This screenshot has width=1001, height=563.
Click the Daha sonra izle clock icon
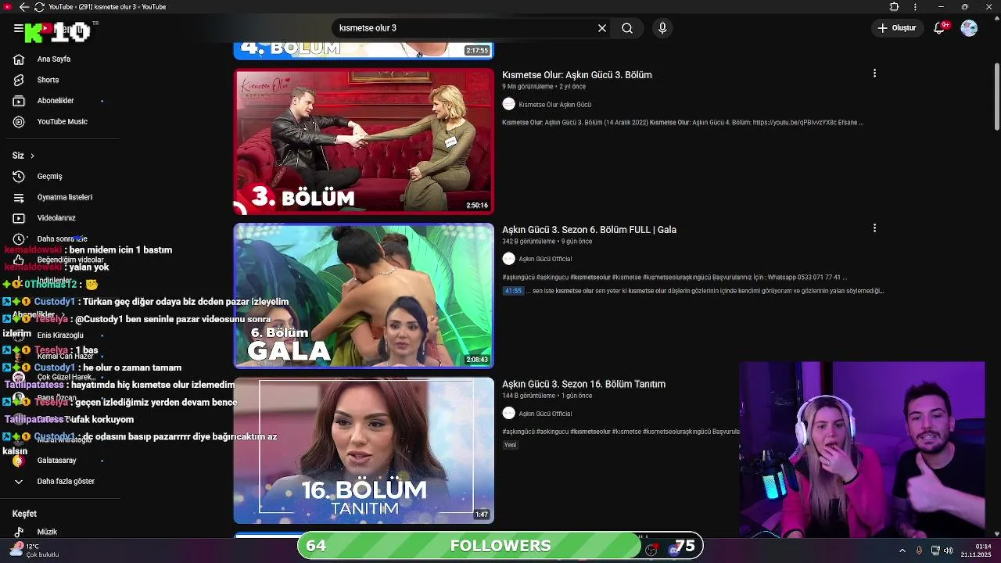19,238
